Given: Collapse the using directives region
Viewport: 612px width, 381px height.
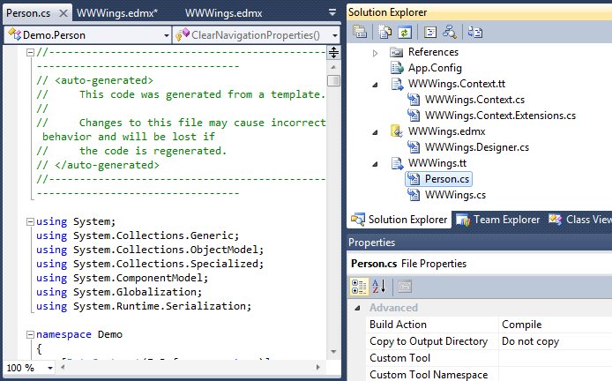Looking at the screenshot, I should pyautogui.click(x=32, y=221).
